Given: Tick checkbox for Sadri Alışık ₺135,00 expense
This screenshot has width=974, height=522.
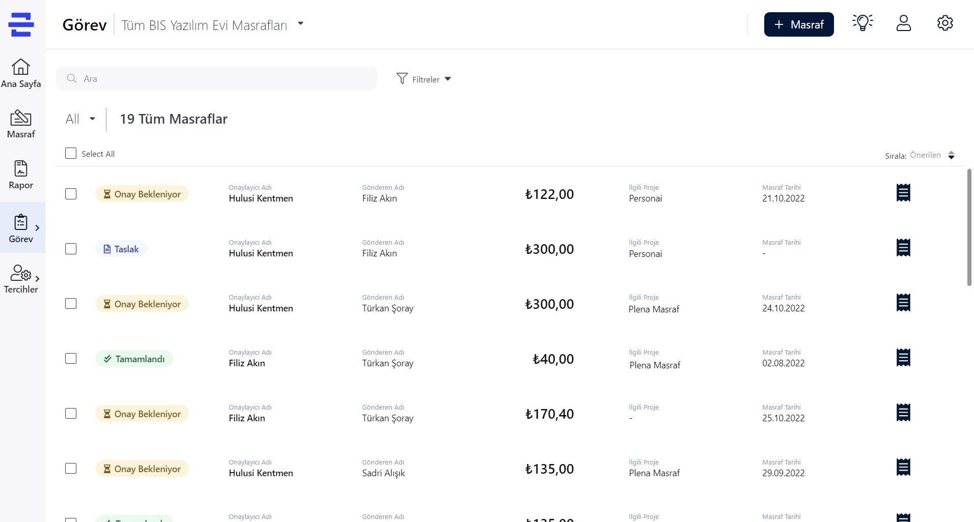Looking at the screenshot, I should pyautogui.click(x=71, y=469).
